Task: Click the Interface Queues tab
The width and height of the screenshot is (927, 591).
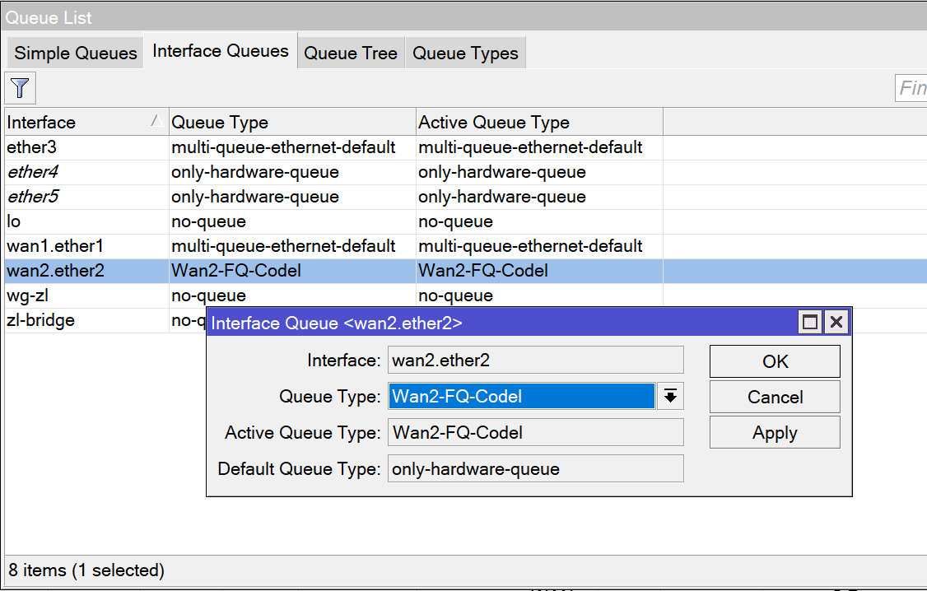Action: (x=221, y=51)
